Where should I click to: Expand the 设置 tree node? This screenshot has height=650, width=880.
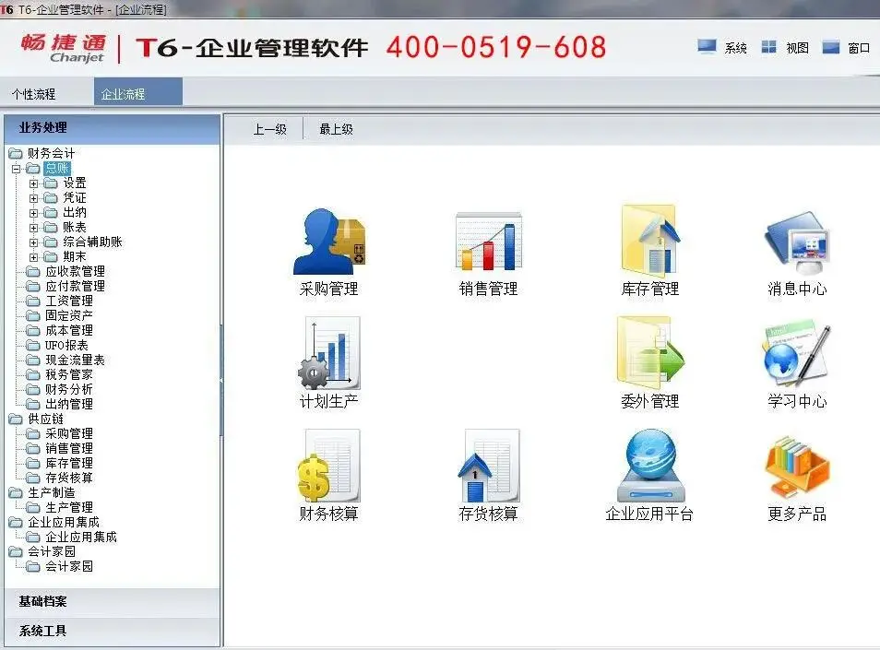33,183
